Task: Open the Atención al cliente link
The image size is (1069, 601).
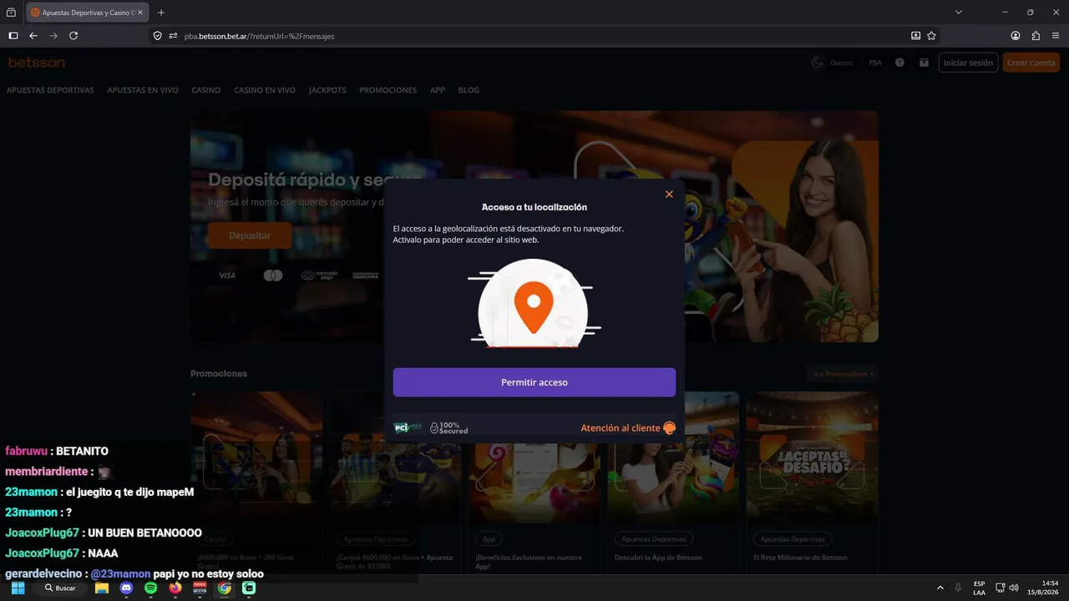Action: point(621,428)
